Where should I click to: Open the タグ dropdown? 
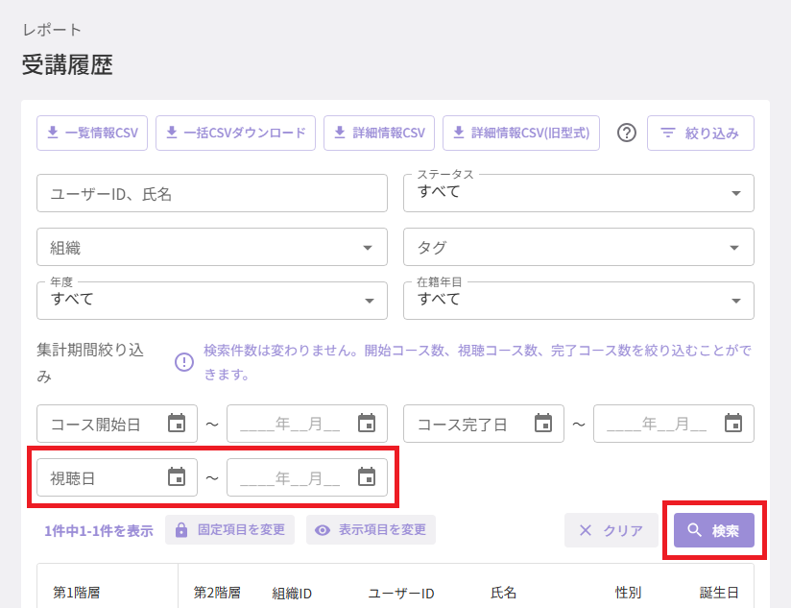click(x=579, y=247)
